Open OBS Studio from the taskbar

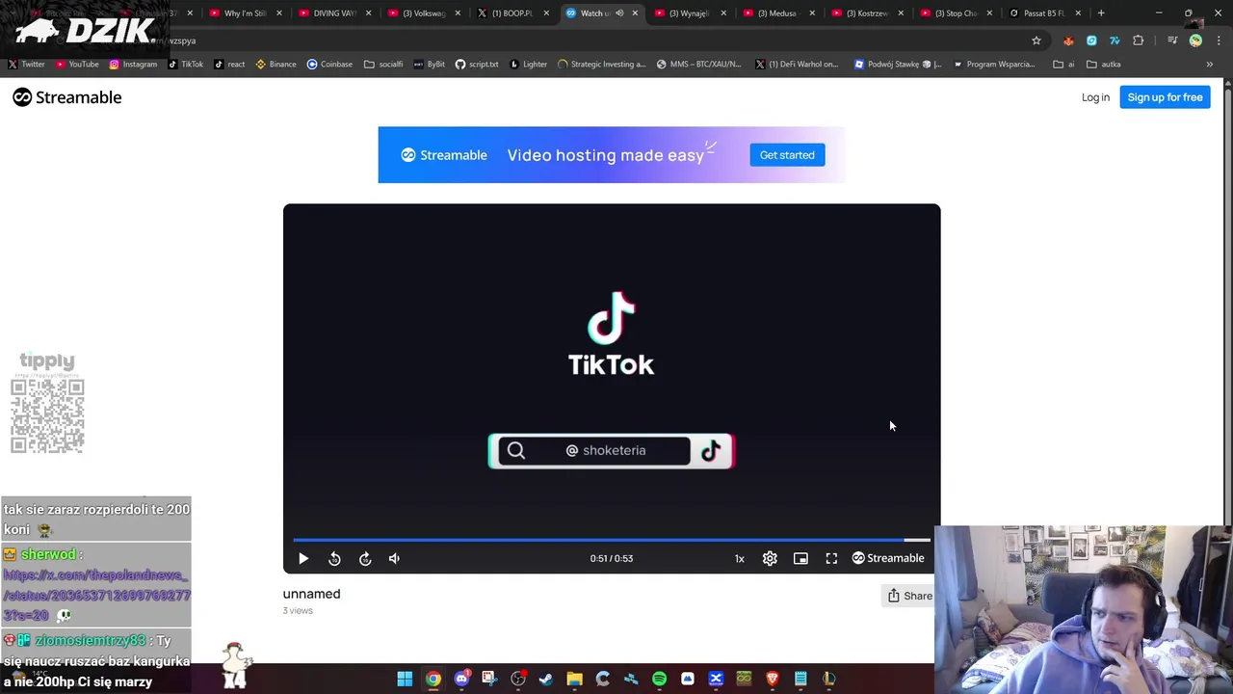click(x=518, y=679)
